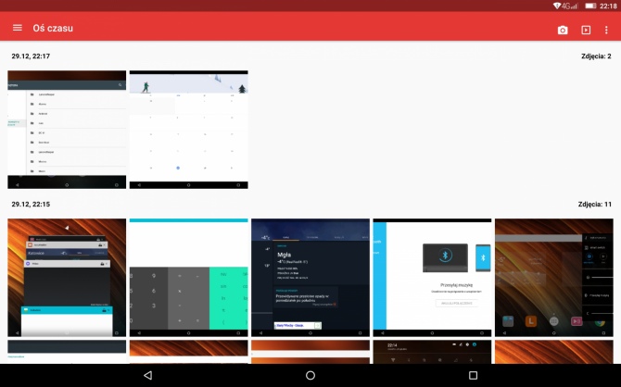Open the hamburger navigation menu

point(17,29)
